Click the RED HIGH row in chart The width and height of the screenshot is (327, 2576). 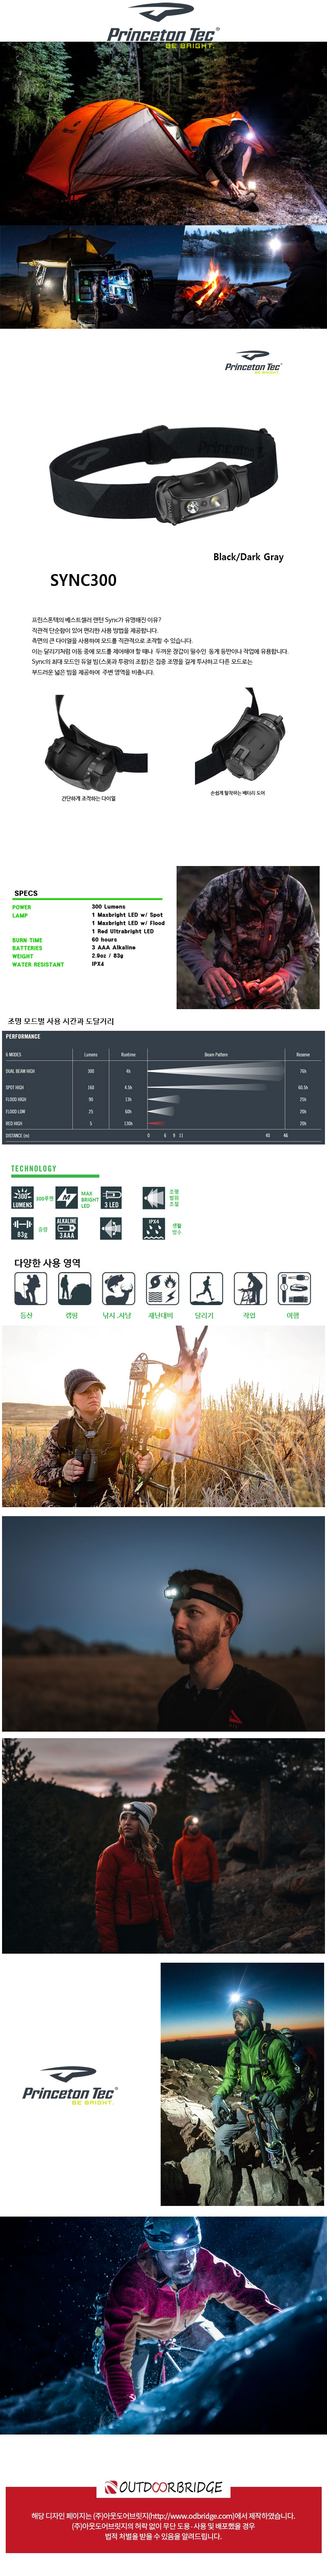pos(163,1123)
